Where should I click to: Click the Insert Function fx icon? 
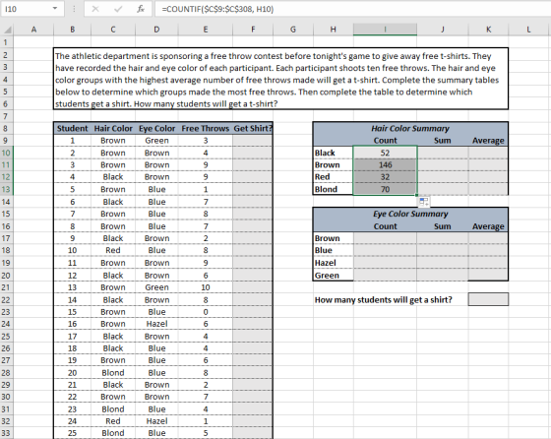pos(141,9)
